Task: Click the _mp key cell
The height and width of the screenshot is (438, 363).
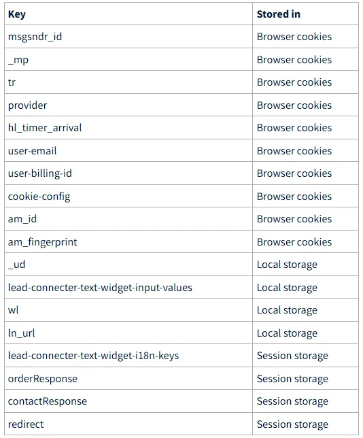Action: [128, 59]
